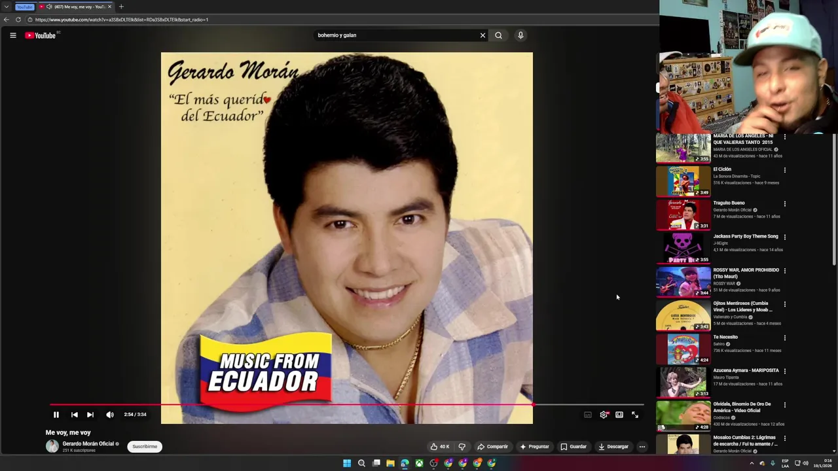
Task: Open Azucena Aymara MARIPOSITA thumbnail
Action: 683,381
